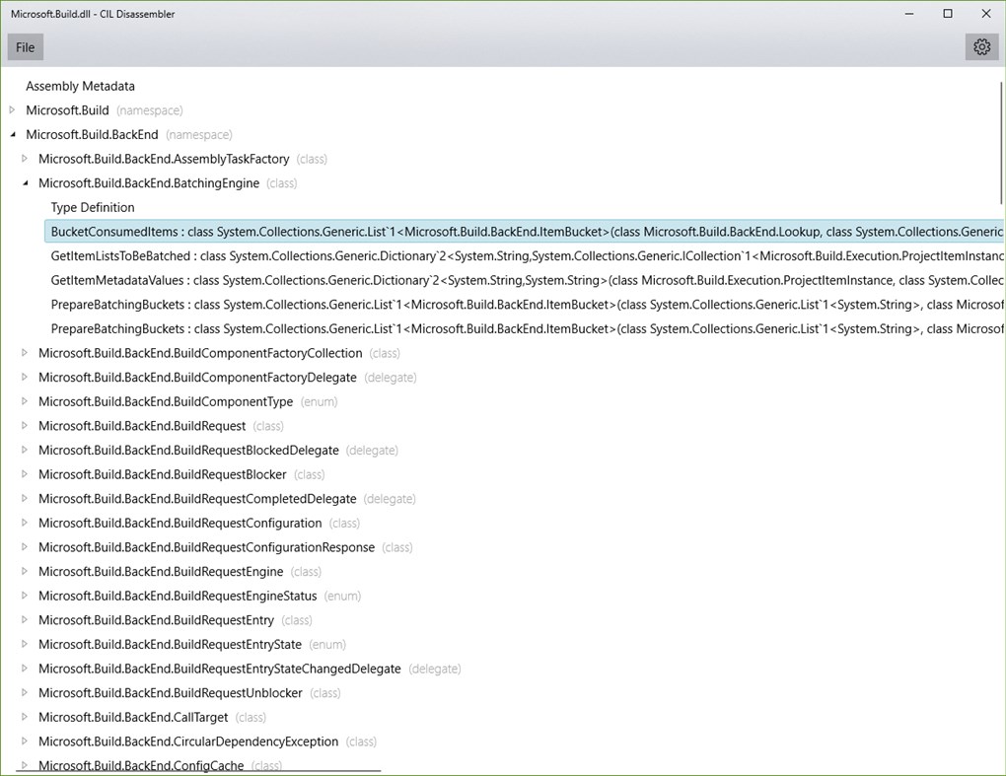
Task: Expand the BuildRequestConfiguration class
Action: (x=25, y=523)
